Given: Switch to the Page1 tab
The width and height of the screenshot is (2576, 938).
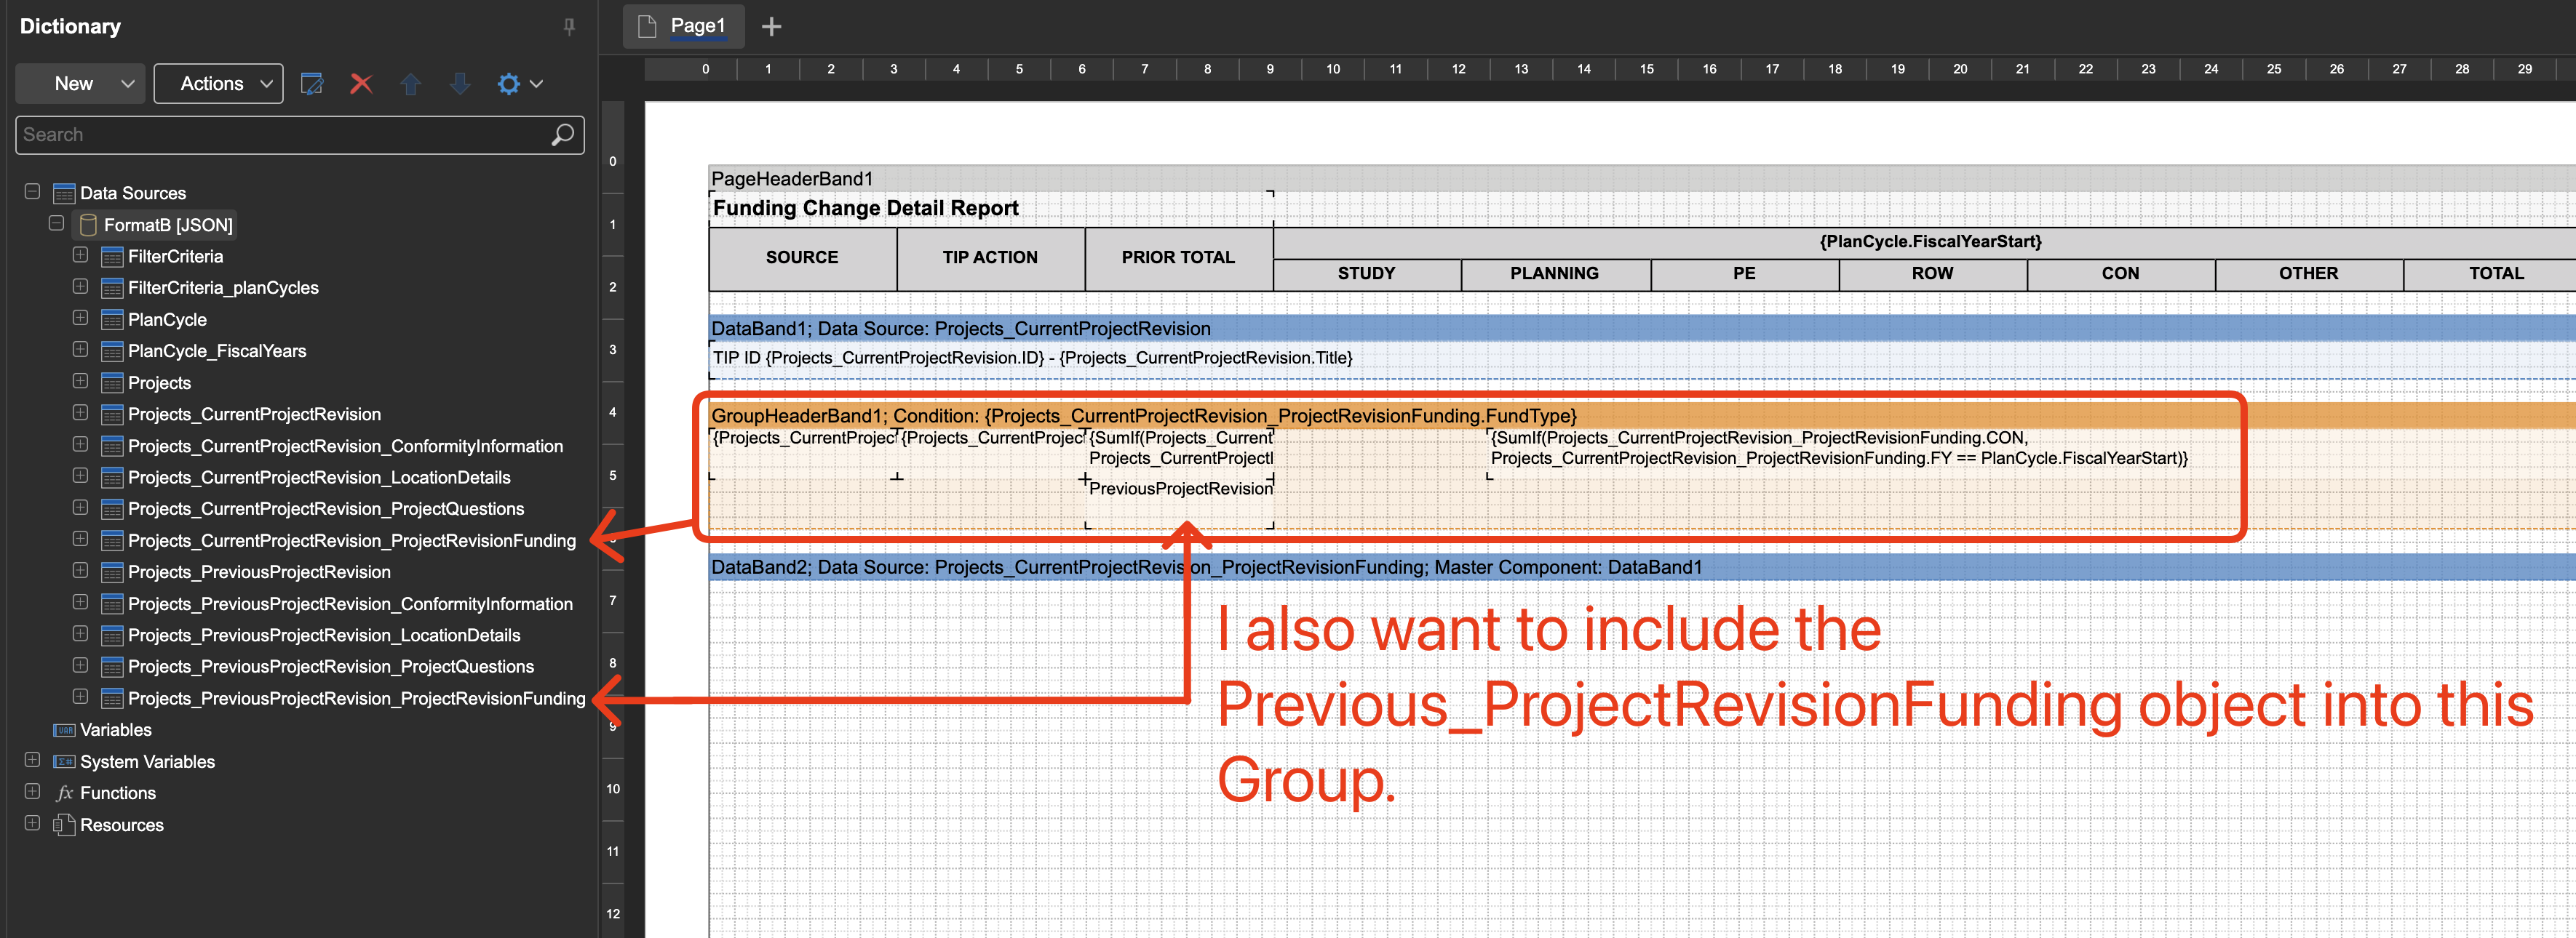Looking at the screenshot, I should pyautogui.click(x=683, y=26).
